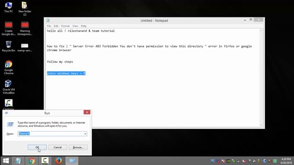This screenshot has height=165, width=294.
Task: Click Notepad vertical scrollbar up arrow
Action: [x=261, y=31]
